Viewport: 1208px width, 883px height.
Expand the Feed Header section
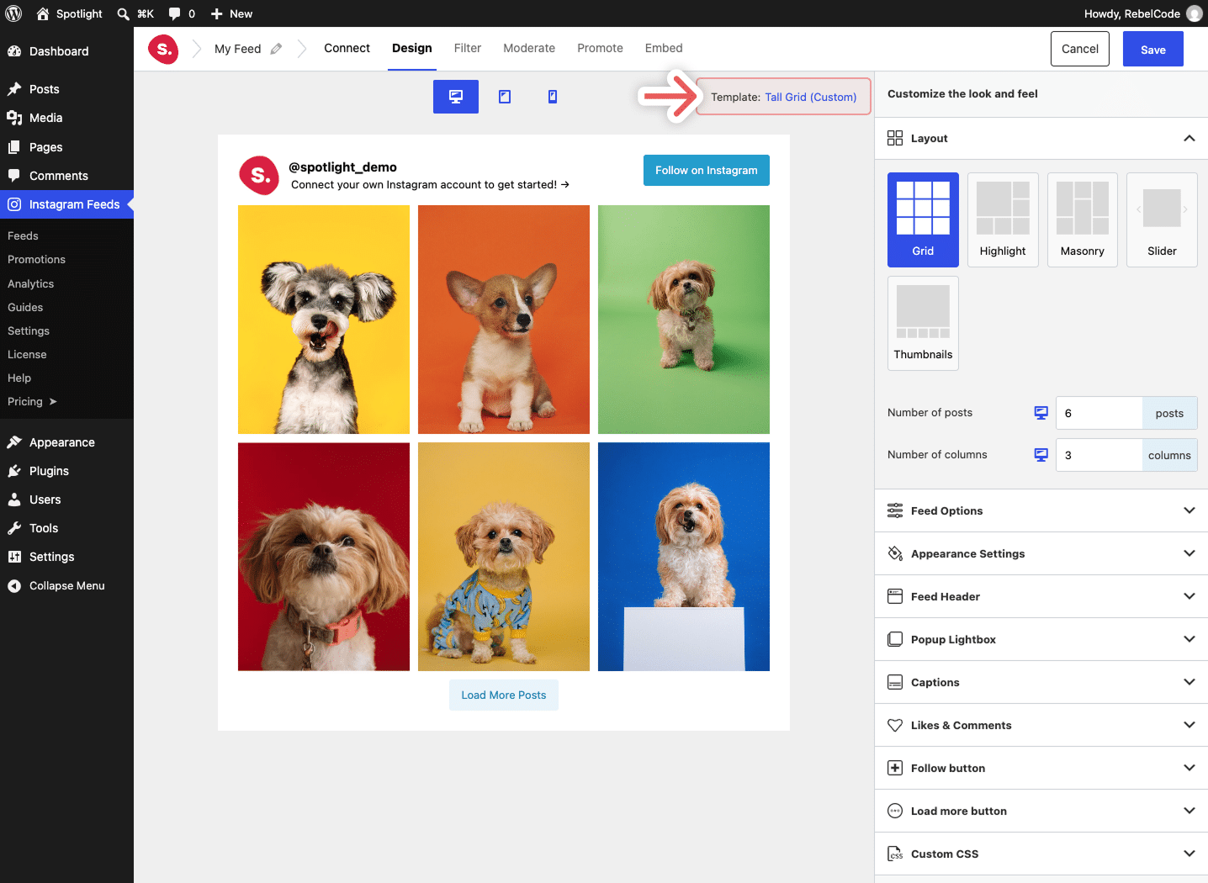pos(1189,596)
